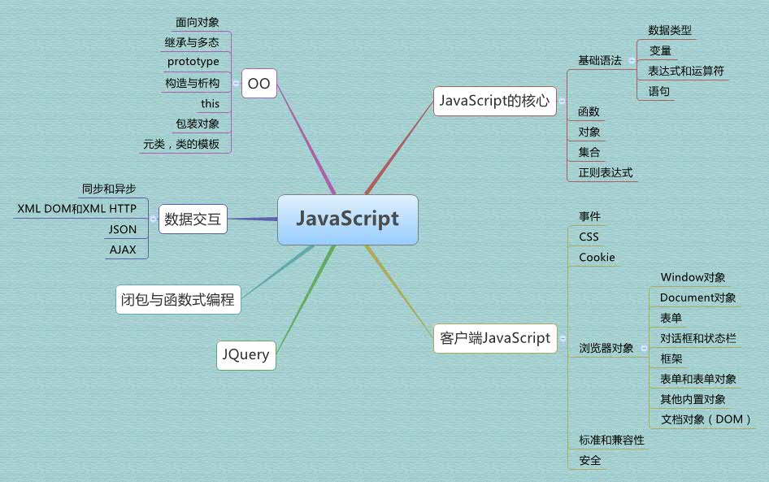Image resolution: width=769 pixels, height=482 pixels.
Task: Collapse the 基础语法 subtopics toggle
Action: point(632,60)
